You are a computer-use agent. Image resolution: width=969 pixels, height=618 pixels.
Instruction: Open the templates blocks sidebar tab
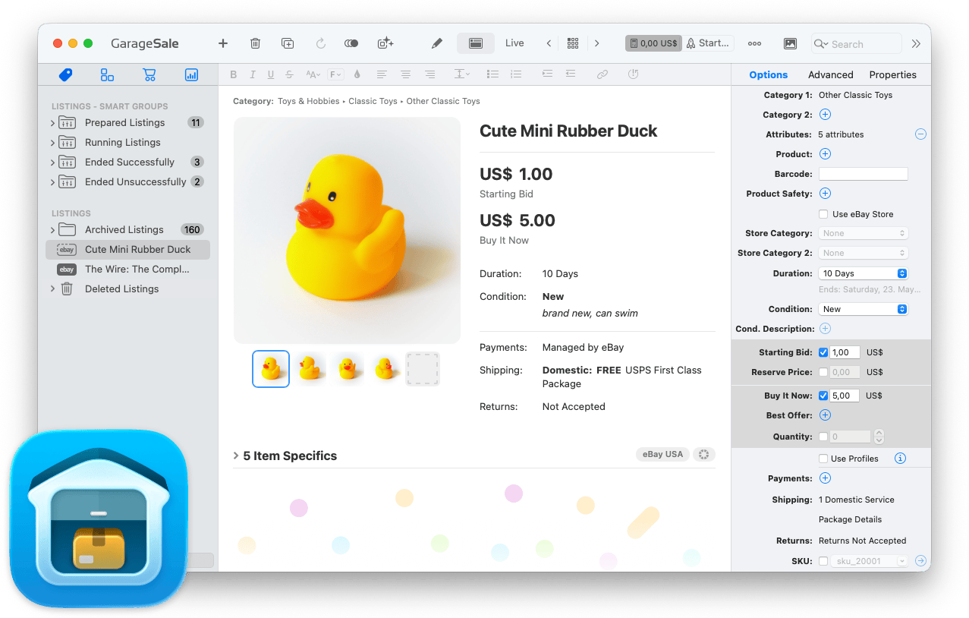107,74
